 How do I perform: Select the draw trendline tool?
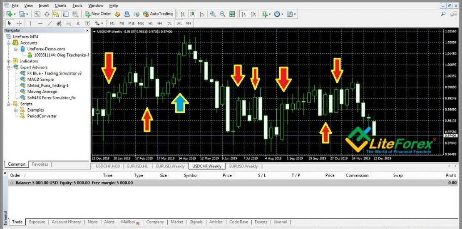point(50,23)
